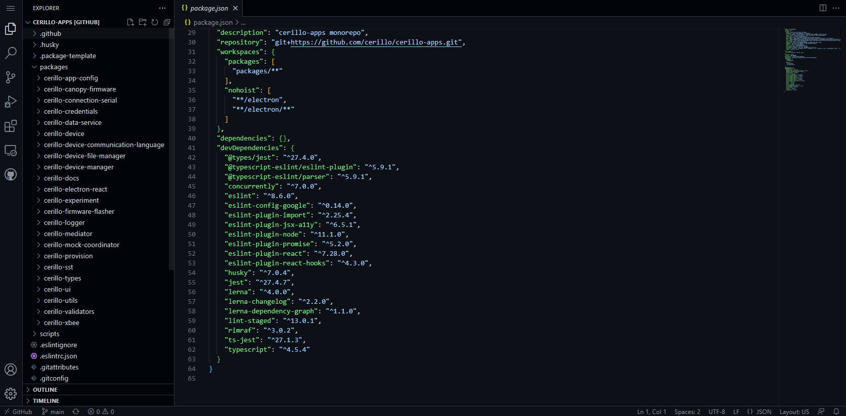
Task: Open the Extensions view
Action: [11, 126]
